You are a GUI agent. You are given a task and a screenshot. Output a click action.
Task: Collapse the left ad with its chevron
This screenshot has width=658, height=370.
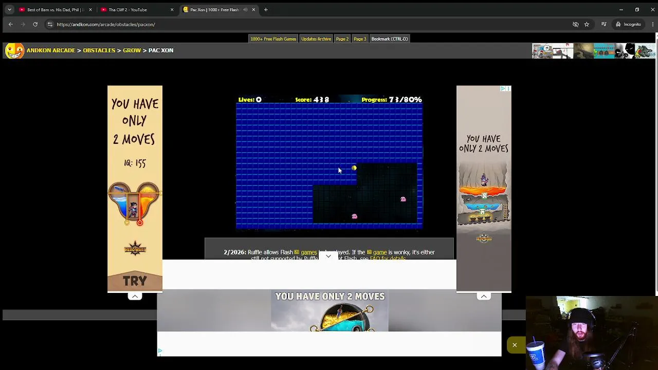click(135, 296)
